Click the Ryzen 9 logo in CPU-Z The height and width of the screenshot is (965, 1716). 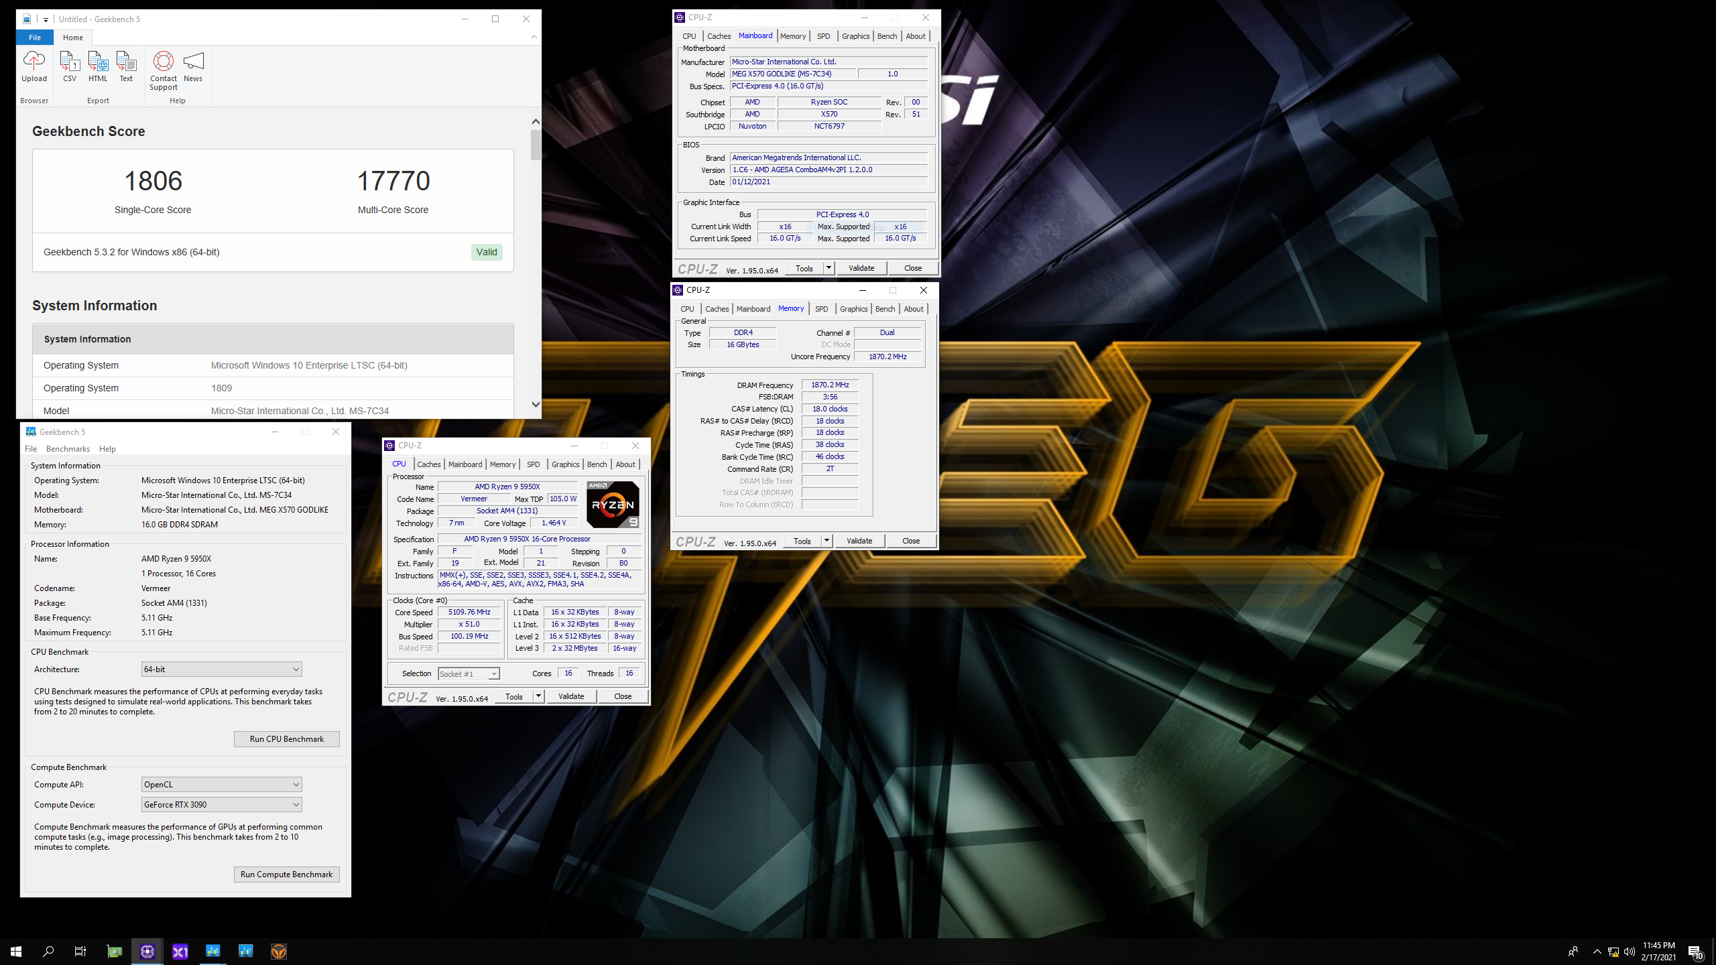point(613,504)
